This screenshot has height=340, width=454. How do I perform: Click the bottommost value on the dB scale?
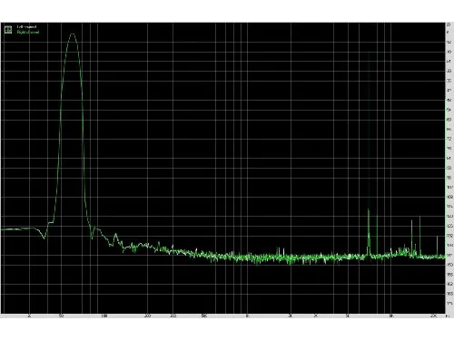(x=449, y=303)
